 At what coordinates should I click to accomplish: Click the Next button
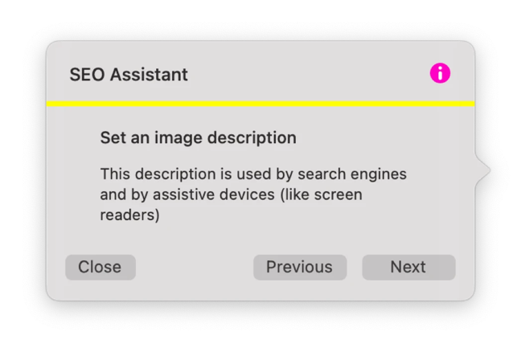point(408,268)
